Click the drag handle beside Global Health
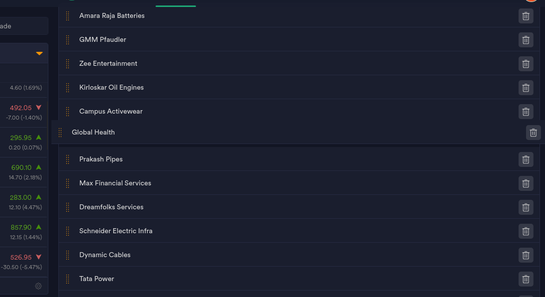 [x=60, y=133]
